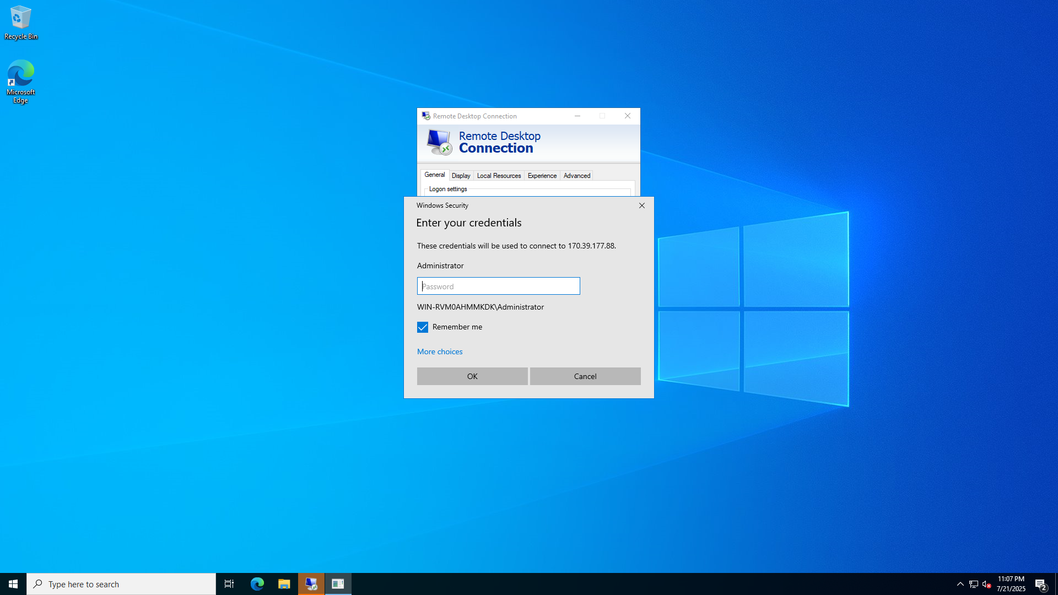The width and height of the screenshot is (1058, 595).
Task: Uncheck the Remember me checkbox
Action: pyautogui.click(x=423, y=327)
